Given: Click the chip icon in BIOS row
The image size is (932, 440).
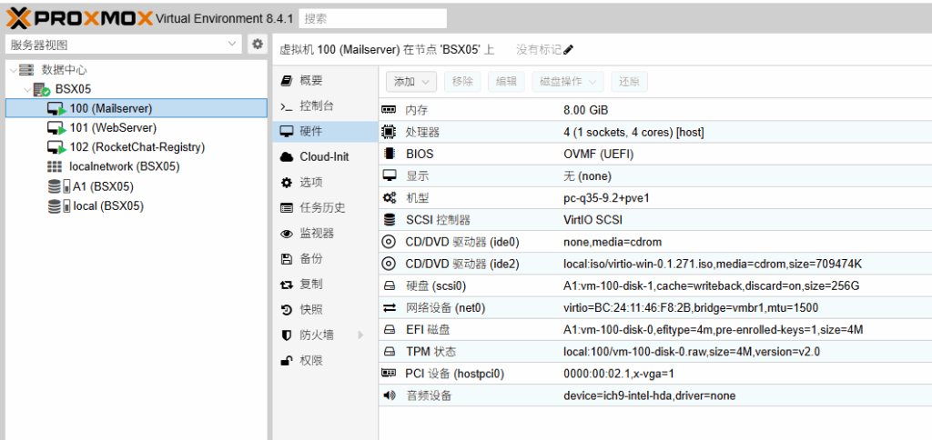Looking at the screenshot, I should pos(389,154).
